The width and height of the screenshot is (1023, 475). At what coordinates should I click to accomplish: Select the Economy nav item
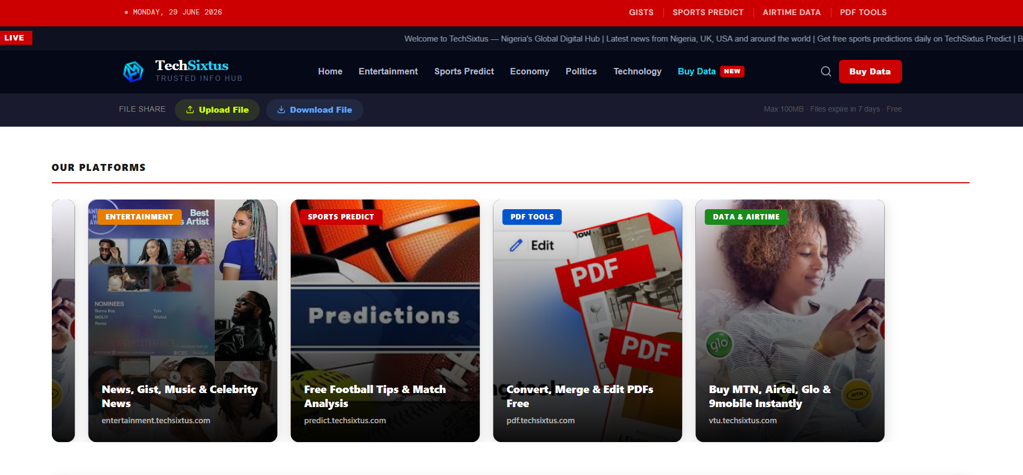click(530, 71)
